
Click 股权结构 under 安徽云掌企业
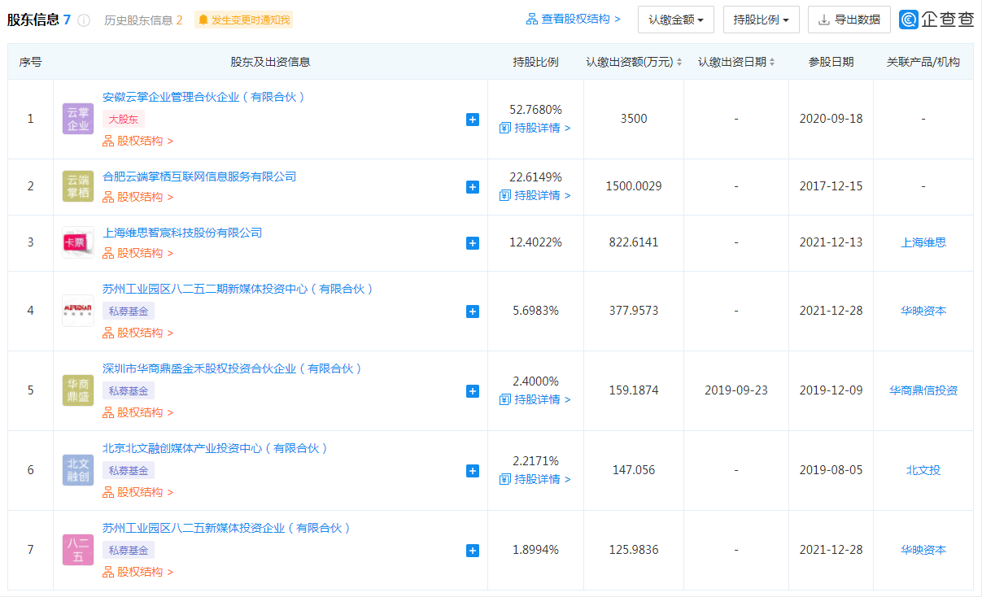tap(138, 141)
